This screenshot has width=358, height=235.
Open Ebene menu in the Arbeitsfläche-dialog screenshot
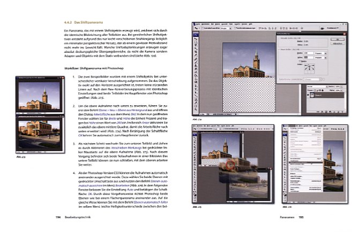[x=218, y=24]
